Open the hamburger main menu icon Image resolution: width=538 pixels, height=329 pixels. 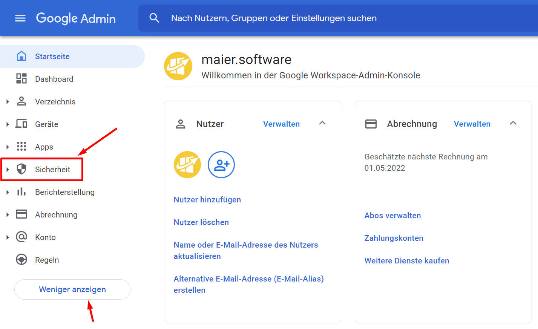click(20, 18)
